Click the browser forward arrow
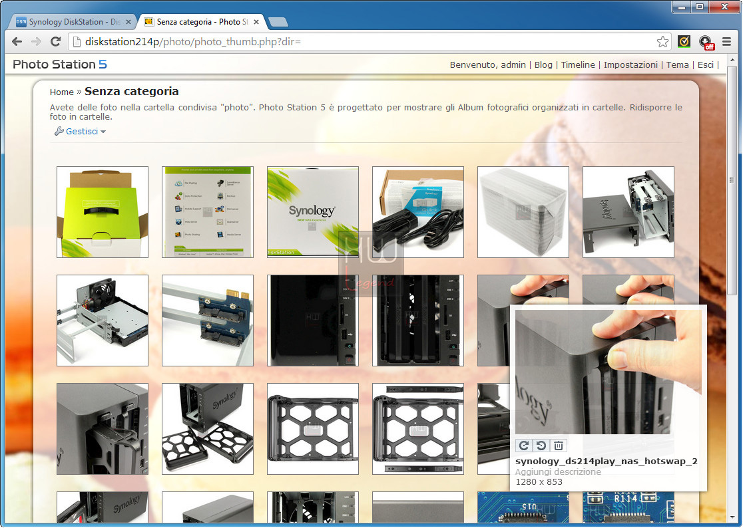 pos(36,42)
